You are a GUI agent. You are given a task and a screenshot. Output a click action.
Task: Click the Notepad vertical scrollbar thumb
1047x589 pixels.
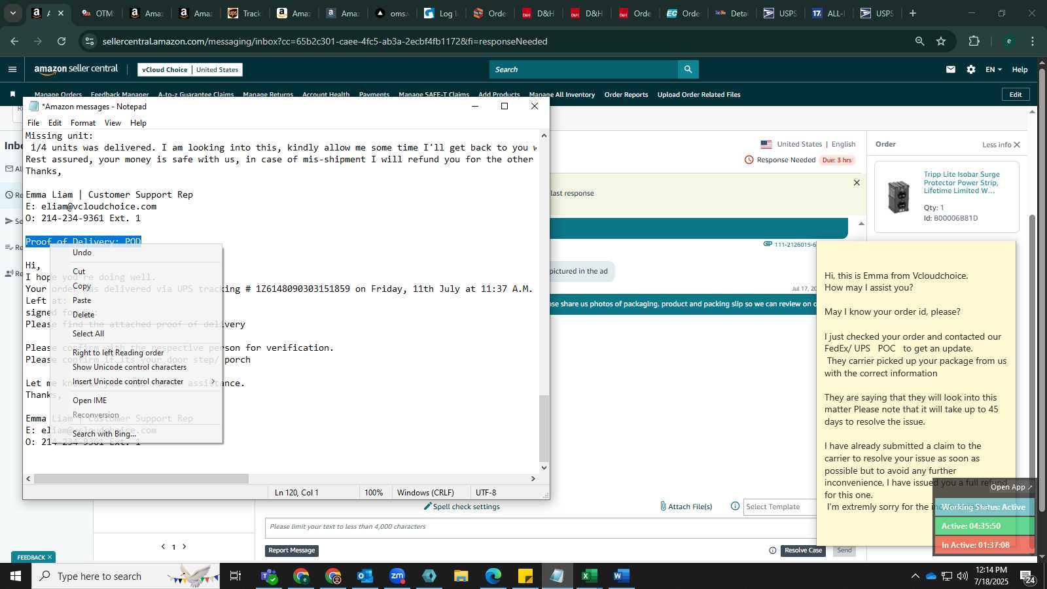[544, 428]
